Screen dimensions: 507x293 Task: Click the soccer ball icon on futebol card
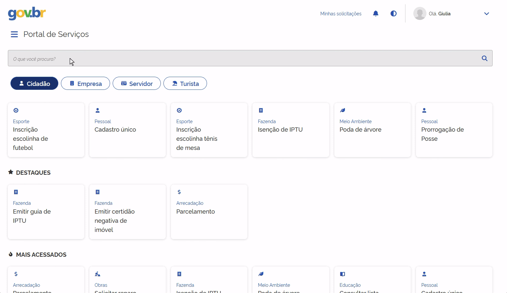click(16, 110)
